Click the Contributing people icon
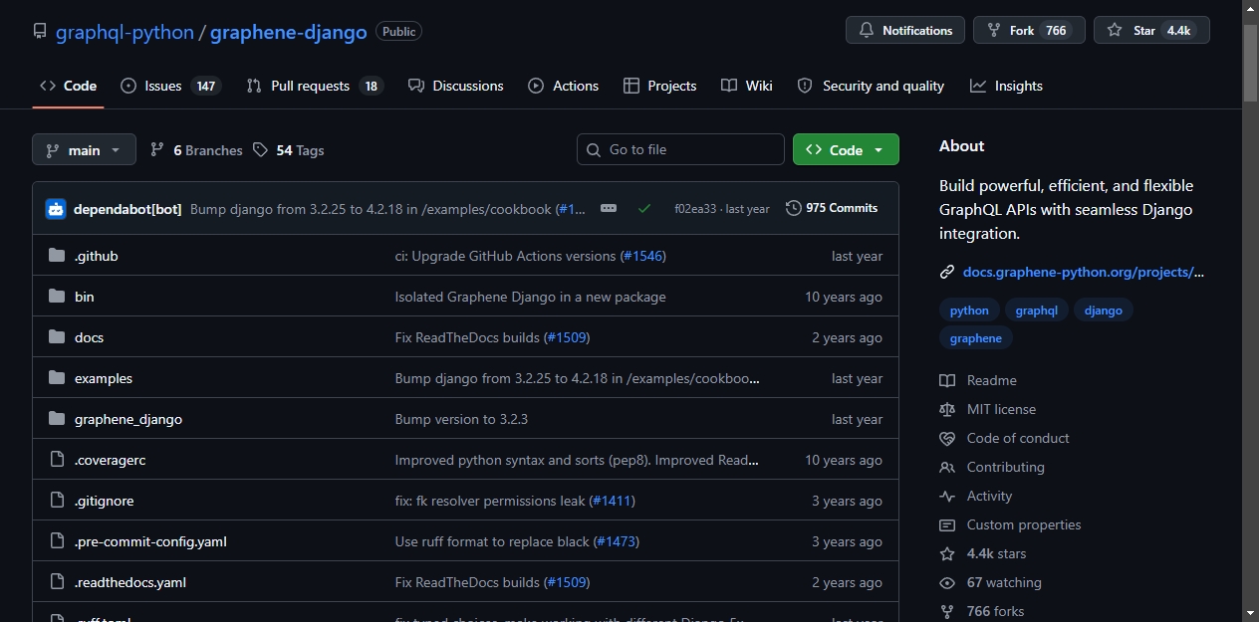The image size is (1259, 622). [x=947, y=467]
